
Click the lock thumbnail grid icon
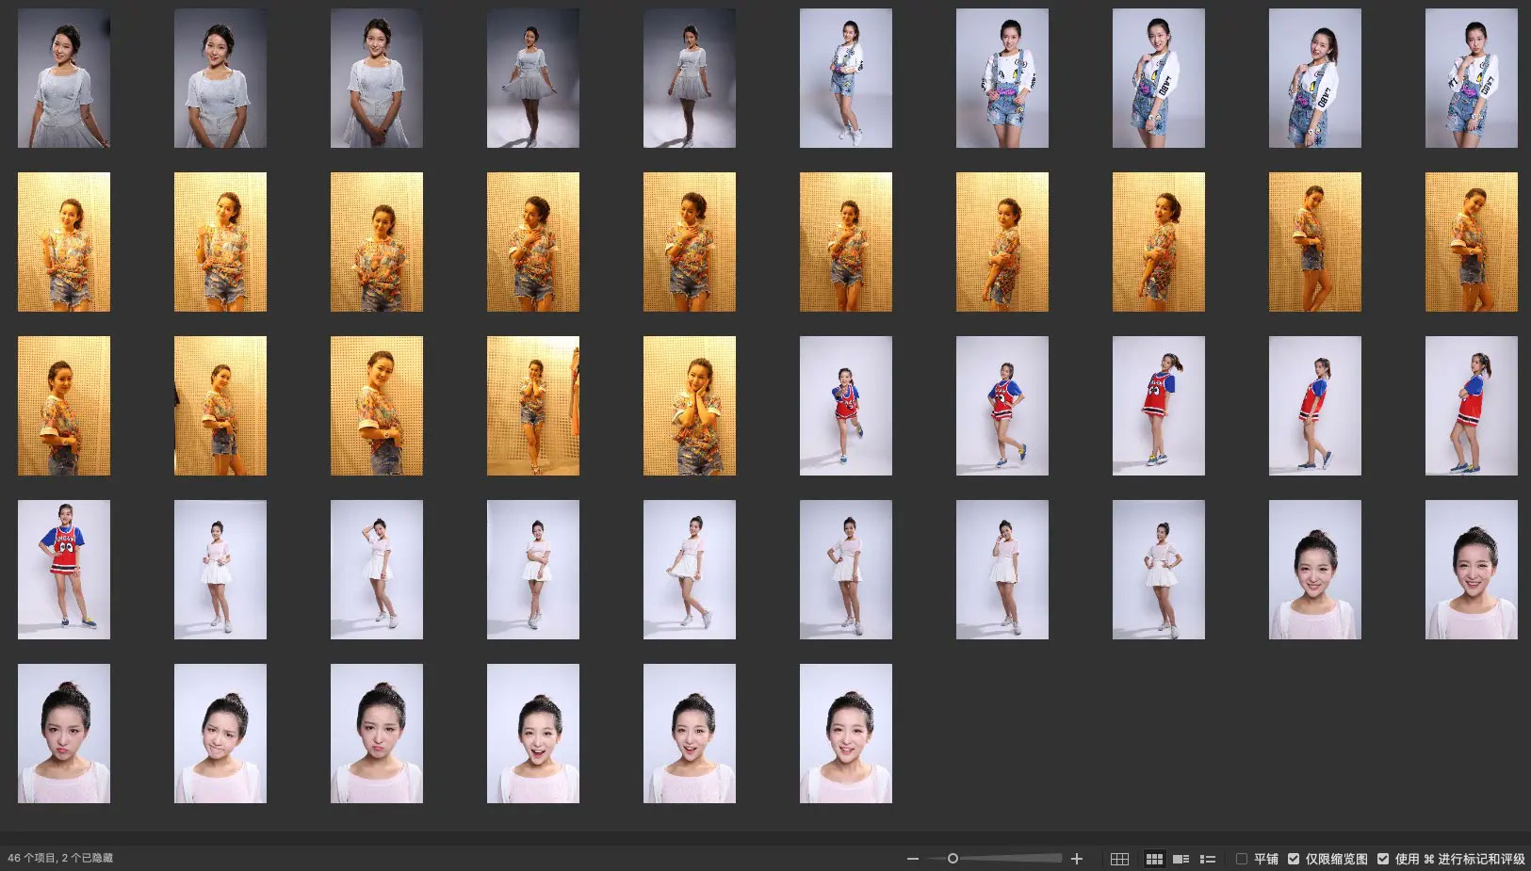pyautogui.click(x=1119, y=859)
